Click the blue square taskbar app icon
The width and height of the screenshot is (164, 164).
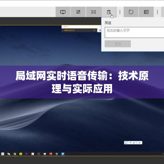(x=63, y=154)
